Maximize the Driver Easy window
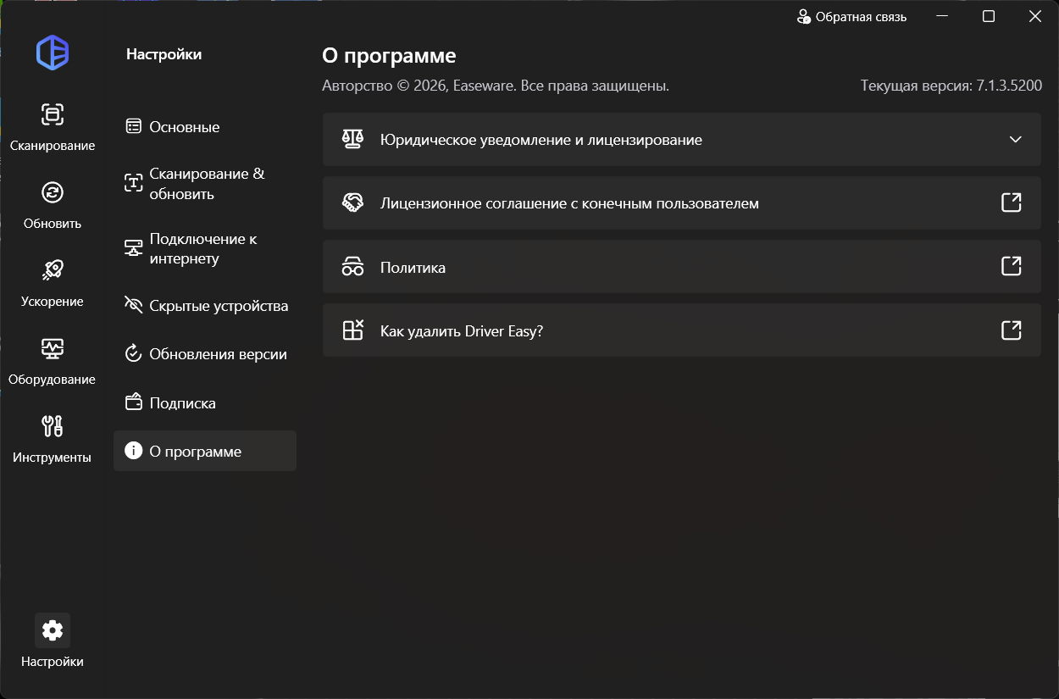Viewport: 1059px width, 699px height. [989, 16]
